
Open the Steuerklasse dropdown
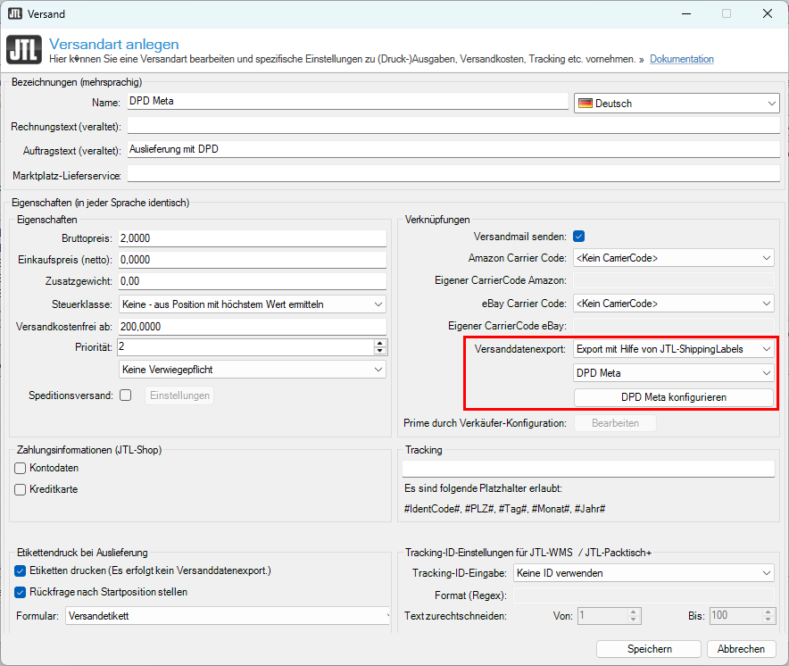pyautogui.click(x=252, y=304)
